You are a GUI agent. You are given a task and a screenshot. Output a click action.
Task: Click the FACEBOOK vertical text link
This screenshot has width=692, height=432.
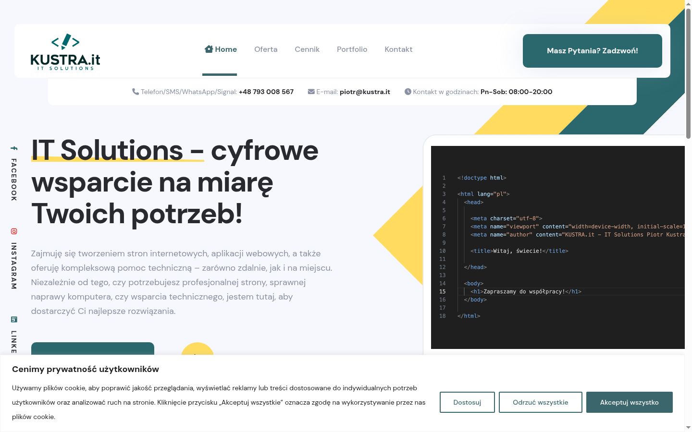(14, 180)
